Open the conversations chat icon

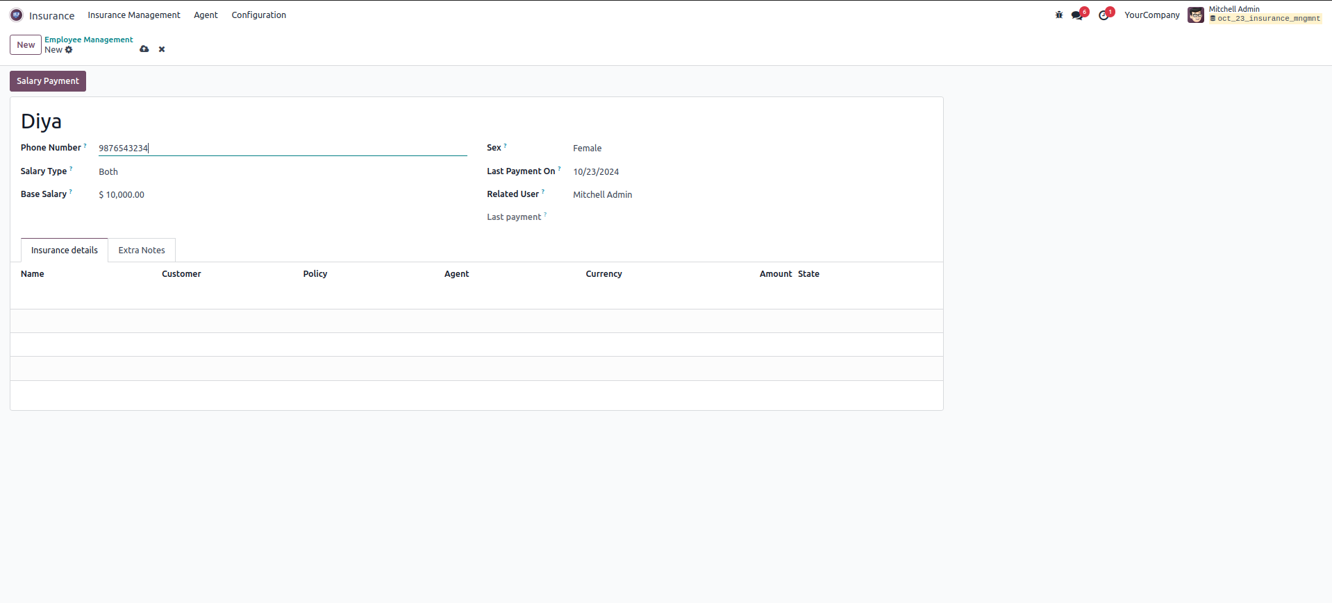[x=1078, y=15]
